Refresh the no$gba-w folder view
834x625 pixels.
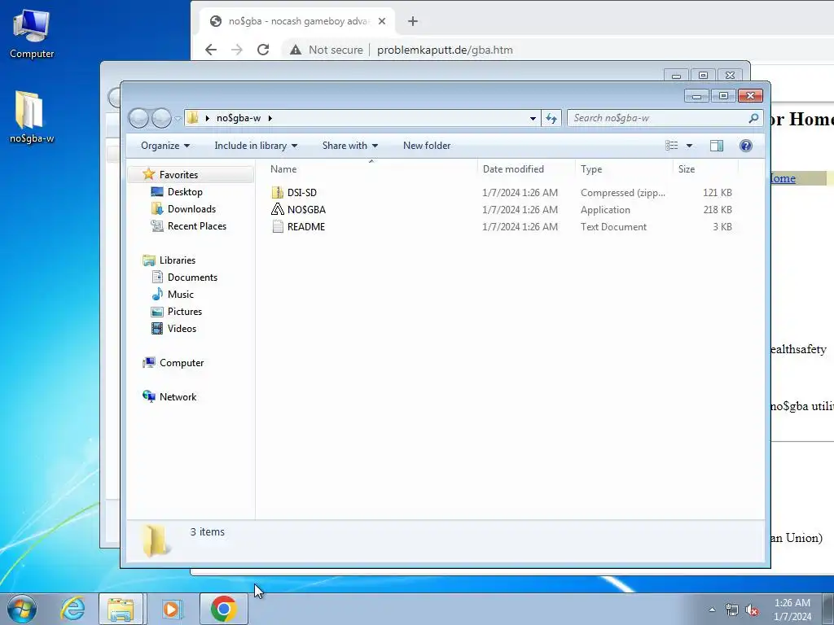(x=551, y=118)
